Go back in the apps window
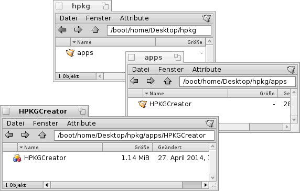This screenshot has height=191, width=300. [134, 81]
